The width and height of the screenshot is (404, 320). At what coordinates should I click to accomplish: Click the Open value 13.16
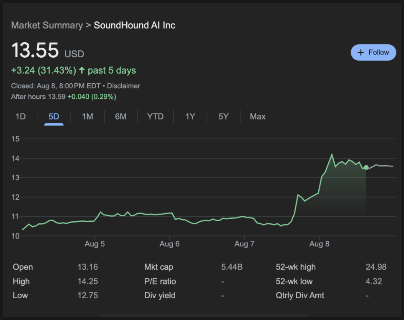(x=87, y=267)
